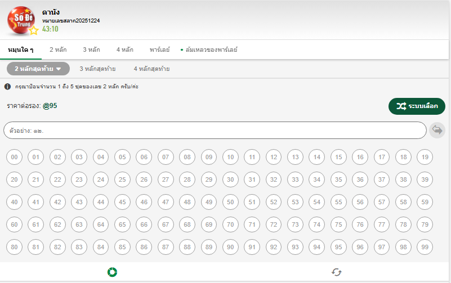This screenshot has width=451, height=283.
Task: Select number 19
Action: tap(425, 157)
